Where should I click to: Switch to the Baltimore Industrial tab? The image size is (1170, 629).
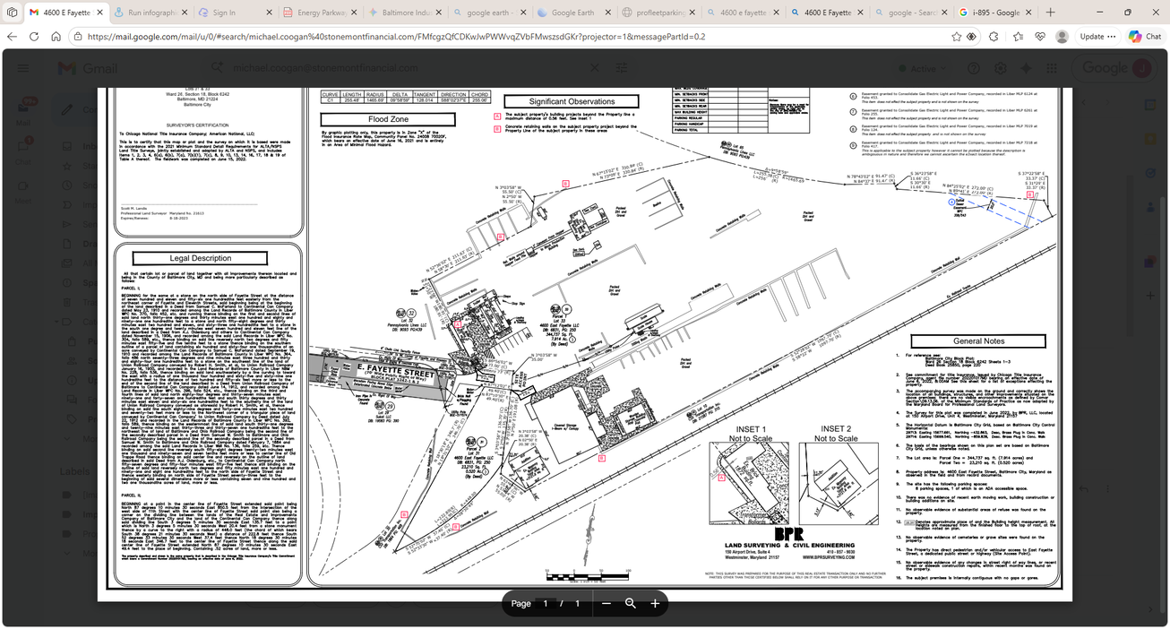tap(403, 13)
